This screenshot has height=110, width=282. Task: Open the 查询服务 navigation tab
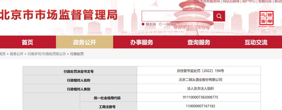199,42
